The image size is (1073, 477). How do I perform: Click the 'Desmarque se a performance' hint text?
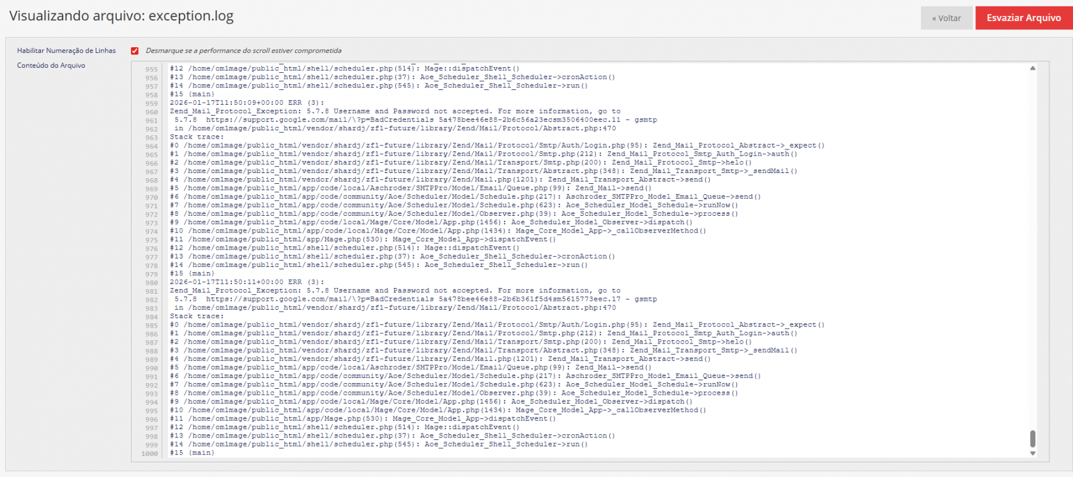[x=243, y=51]
